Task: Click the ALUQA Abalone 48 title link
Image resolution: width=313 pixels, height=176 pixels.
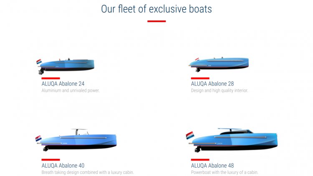Action: tap(212, 166)
